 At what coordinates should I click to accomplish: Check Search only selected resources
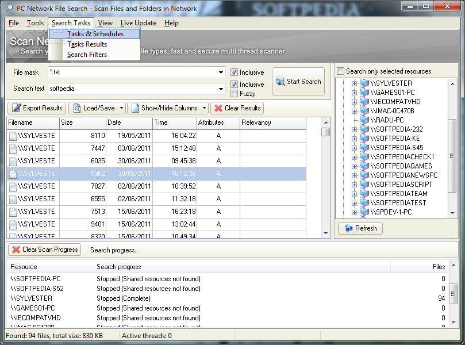340,71
